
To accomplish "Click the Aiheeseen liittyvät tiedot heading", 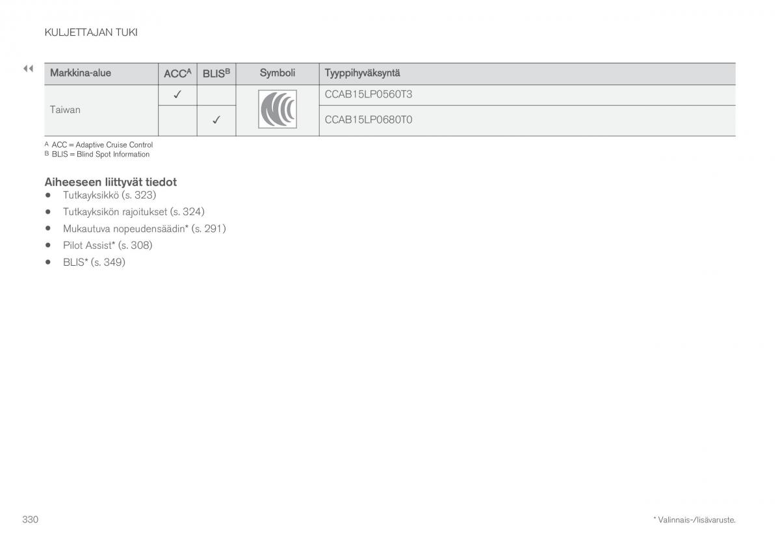I will coord(110,182).
